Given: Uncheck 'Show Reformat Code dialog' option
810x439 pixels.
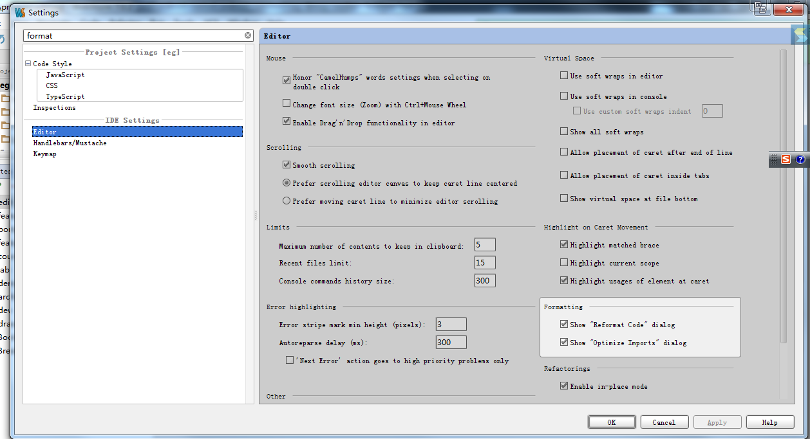Looking at the screenshot, I should [564, 325].
